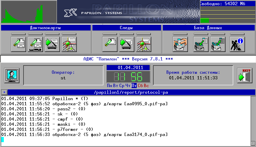256x147 pixels.
Task: Select the Дактилокарты section header
Action: click(46, 28)
